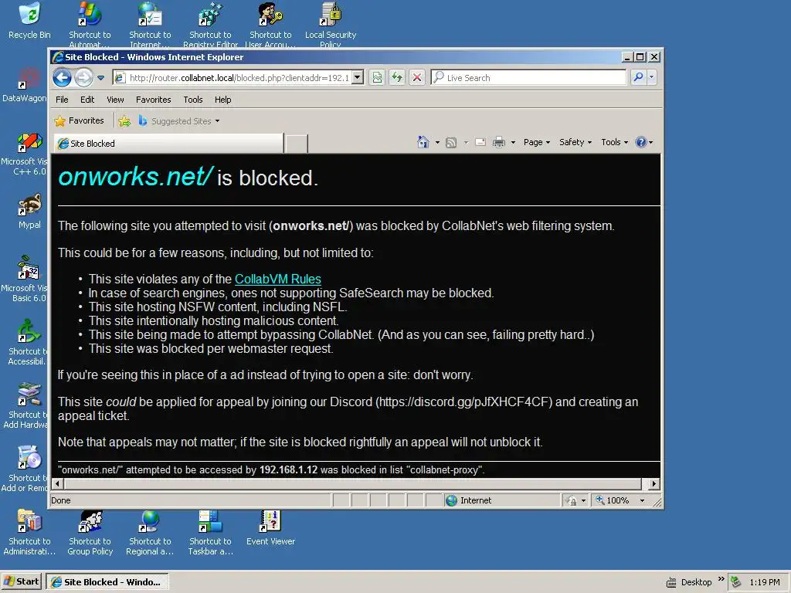Select Shortcut to User Accounts icon

pos(270,24)
